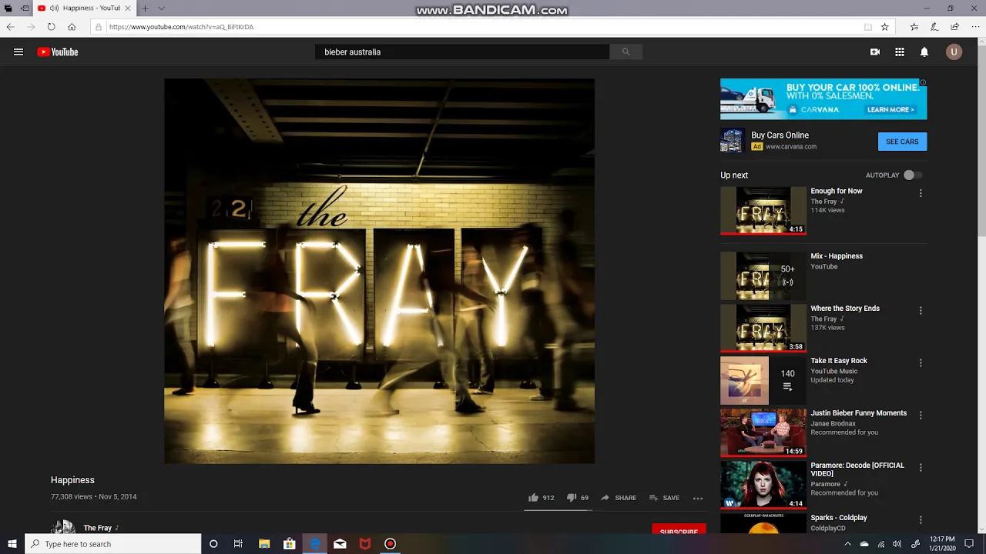Open options for Take It Easy Rock
Image resolution: width=986 pixels, height=554 pixels.
[921, 363]
